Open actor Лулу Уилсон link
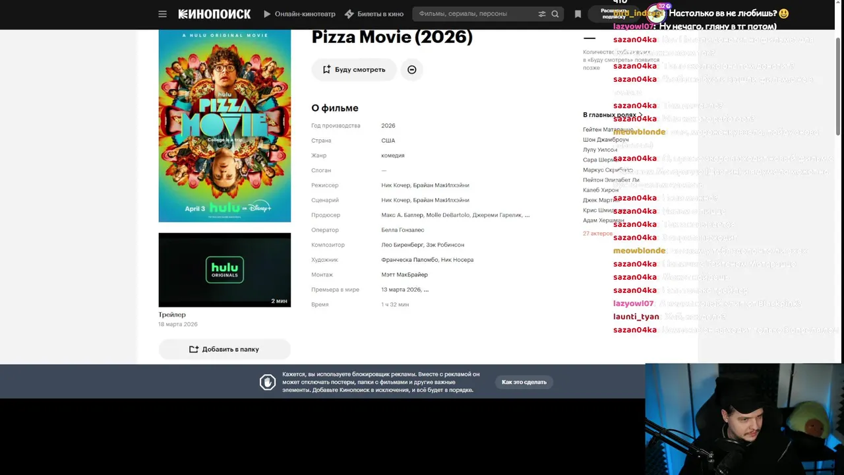Image resolution: width=844 pixels, height=475 pixels. 600,150
